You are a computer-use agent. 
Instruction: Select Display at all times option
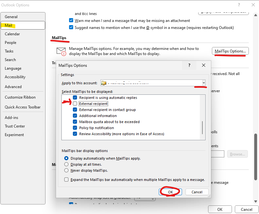(66, 164)
